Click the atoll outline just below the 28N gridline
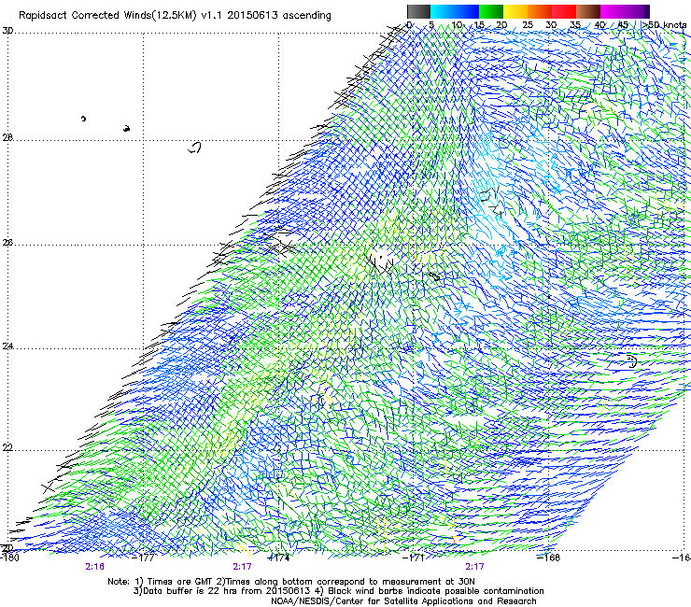 (x=195, y=148)
